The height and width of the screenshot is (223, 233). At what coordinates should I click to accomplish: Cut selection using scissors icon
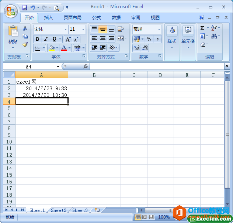tap(25, 28)
